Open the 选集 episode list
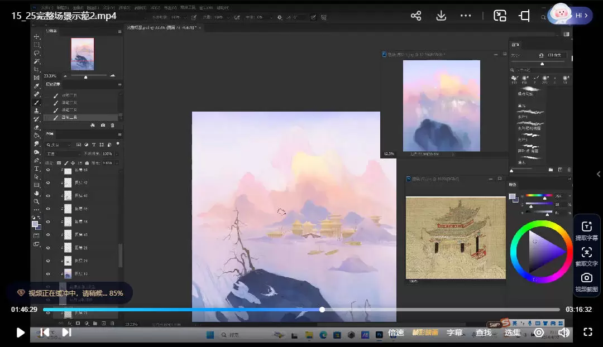This screenshot has width=603, height=347. tap(513, 332)
